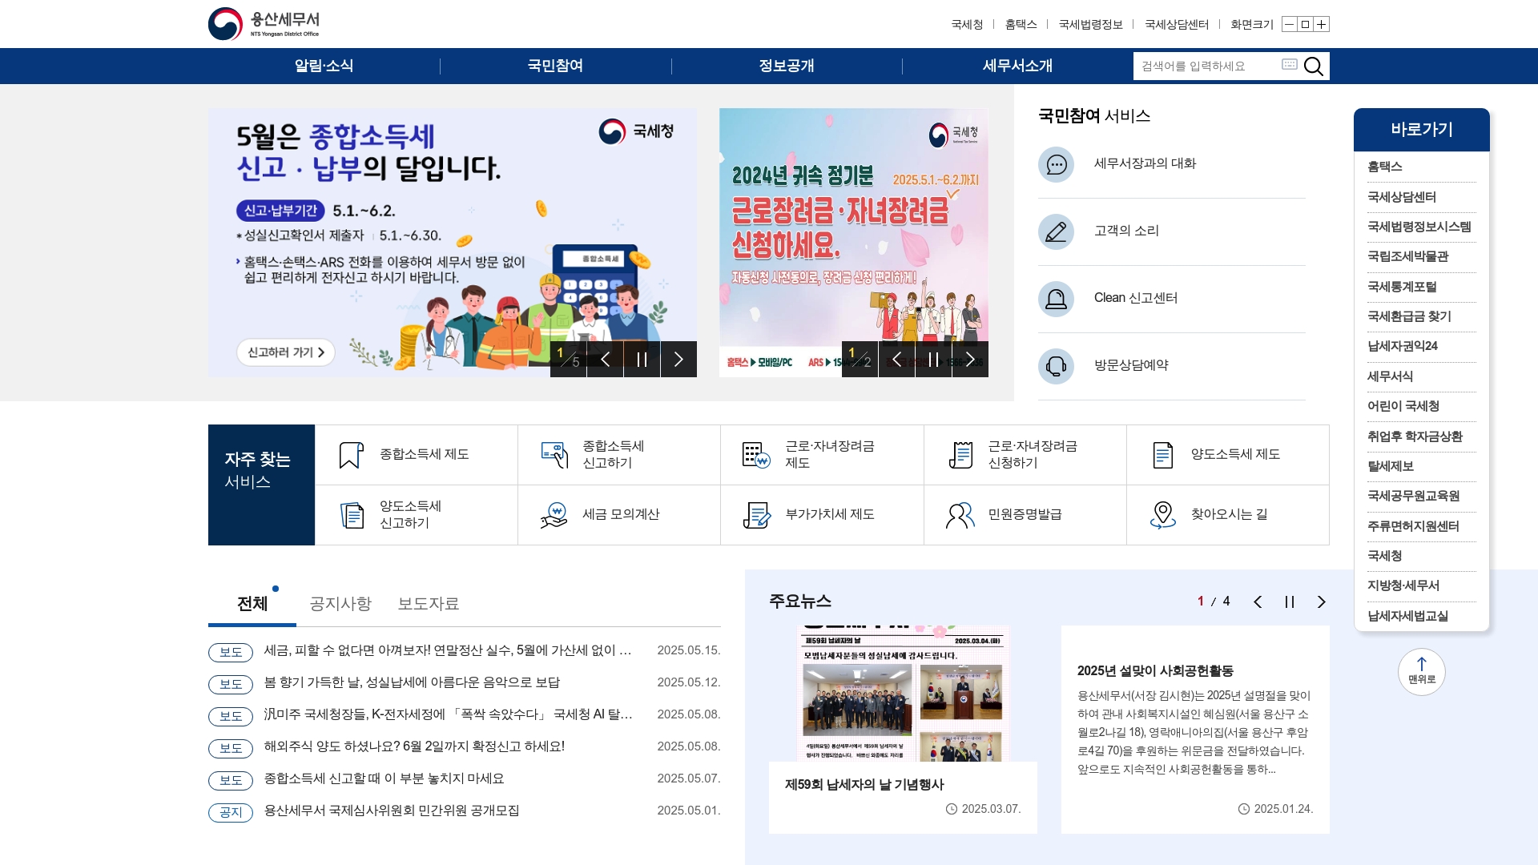1538x865 pixels.
Task: Open 세무서장과의 대화 speech bubble icon
Action: coord(1056,164)
